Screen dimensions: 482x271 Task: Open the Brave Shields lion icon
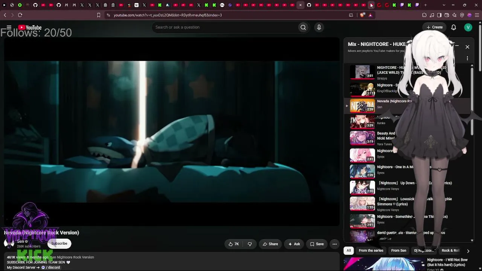tap(362, 15)
